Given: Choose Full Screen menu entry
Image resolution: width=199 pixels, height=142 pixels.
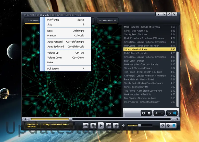Looking at the screenshot, I should click(x=66, y=69).
